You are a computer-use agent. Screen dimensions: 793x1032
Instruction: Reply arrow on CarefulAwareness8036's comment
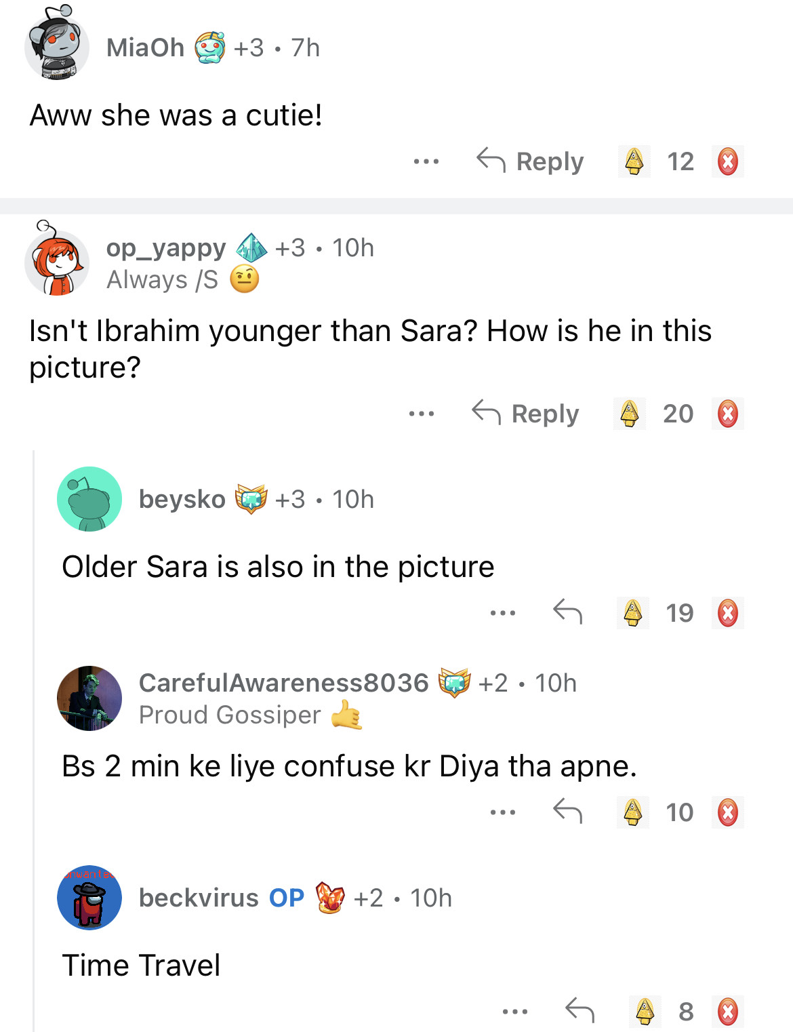pos(567,811)
